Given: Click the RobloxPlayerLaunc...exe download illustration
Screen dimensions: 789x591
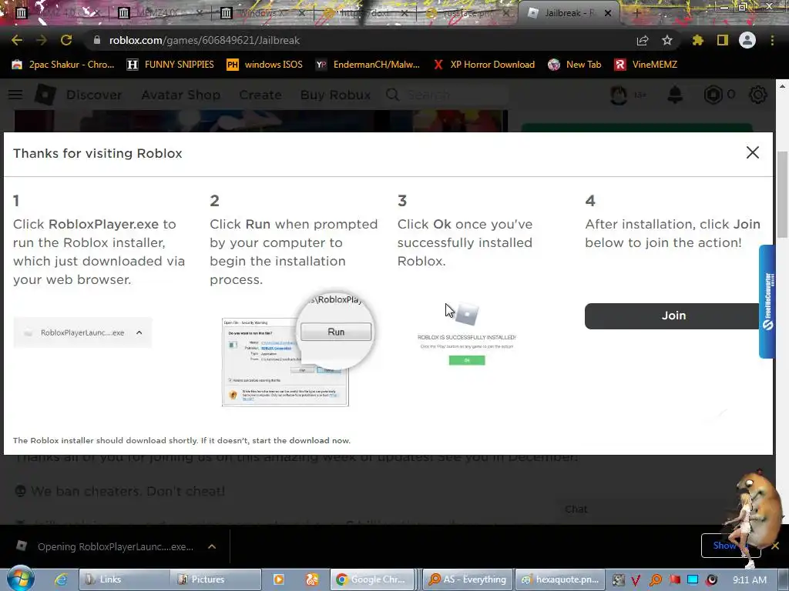Looking at the screenshot, I should click(82, 332).
